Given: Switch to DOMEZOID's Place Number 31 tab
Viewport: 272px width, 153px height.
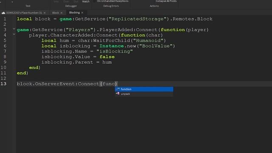Looking at the screenshot, I should pyautogui.click(x=24, y=13).
